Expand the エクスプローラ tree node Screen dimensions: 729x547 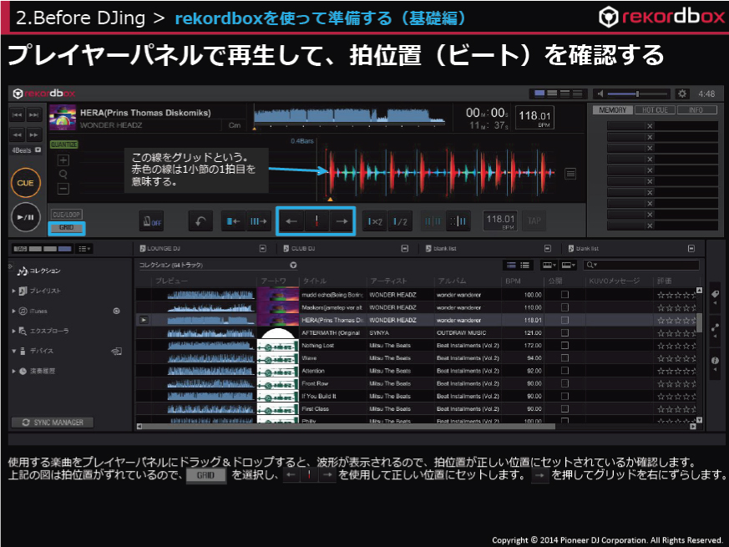pyautogui.click(x=14, y=331)
